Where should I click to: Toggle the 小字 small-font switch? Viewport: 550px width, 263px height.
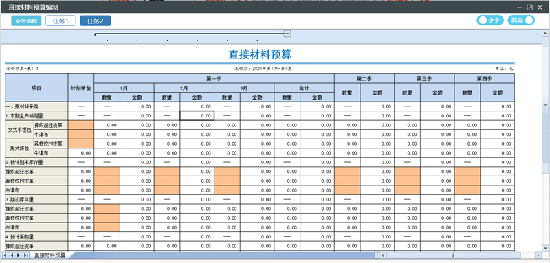[490, 21]
